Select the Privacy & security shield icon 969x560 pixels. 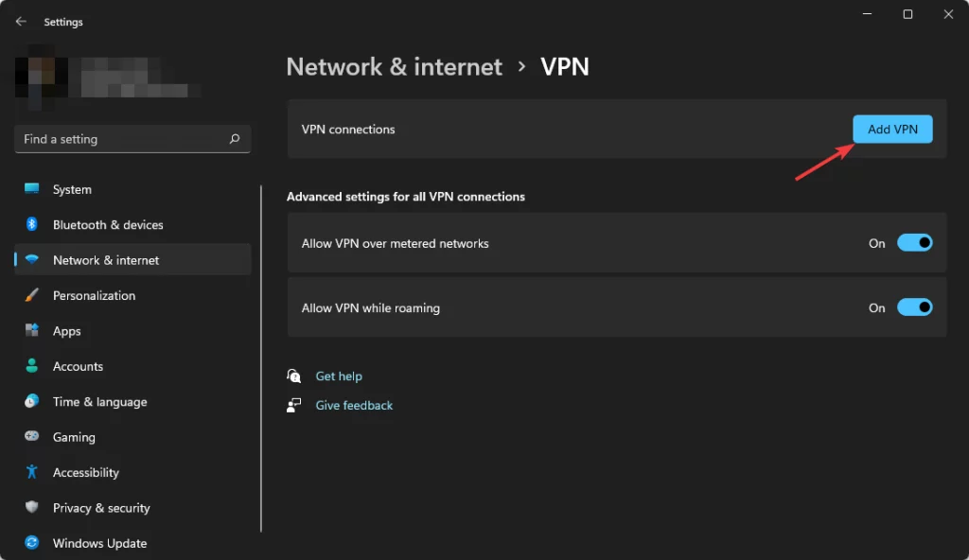[29, 508]
